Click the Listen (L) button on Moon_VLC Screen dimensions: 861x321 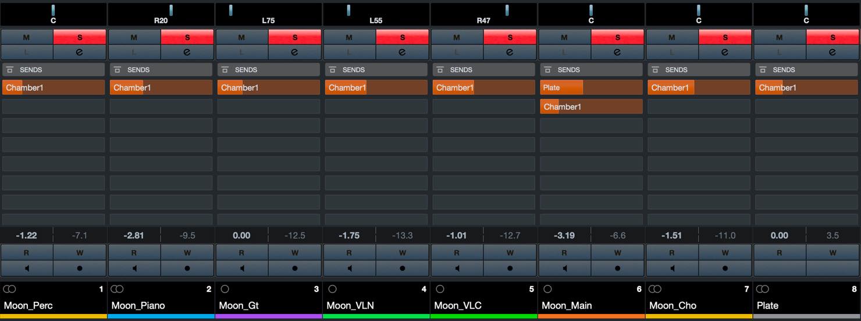(457, 52)
